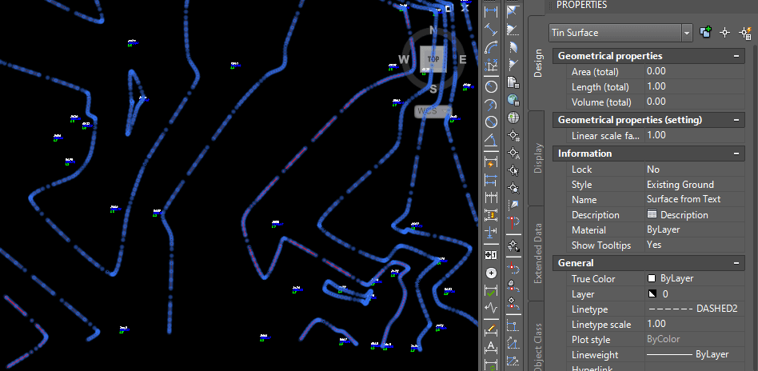Click the point filter funnel icon

click(513, 246)
